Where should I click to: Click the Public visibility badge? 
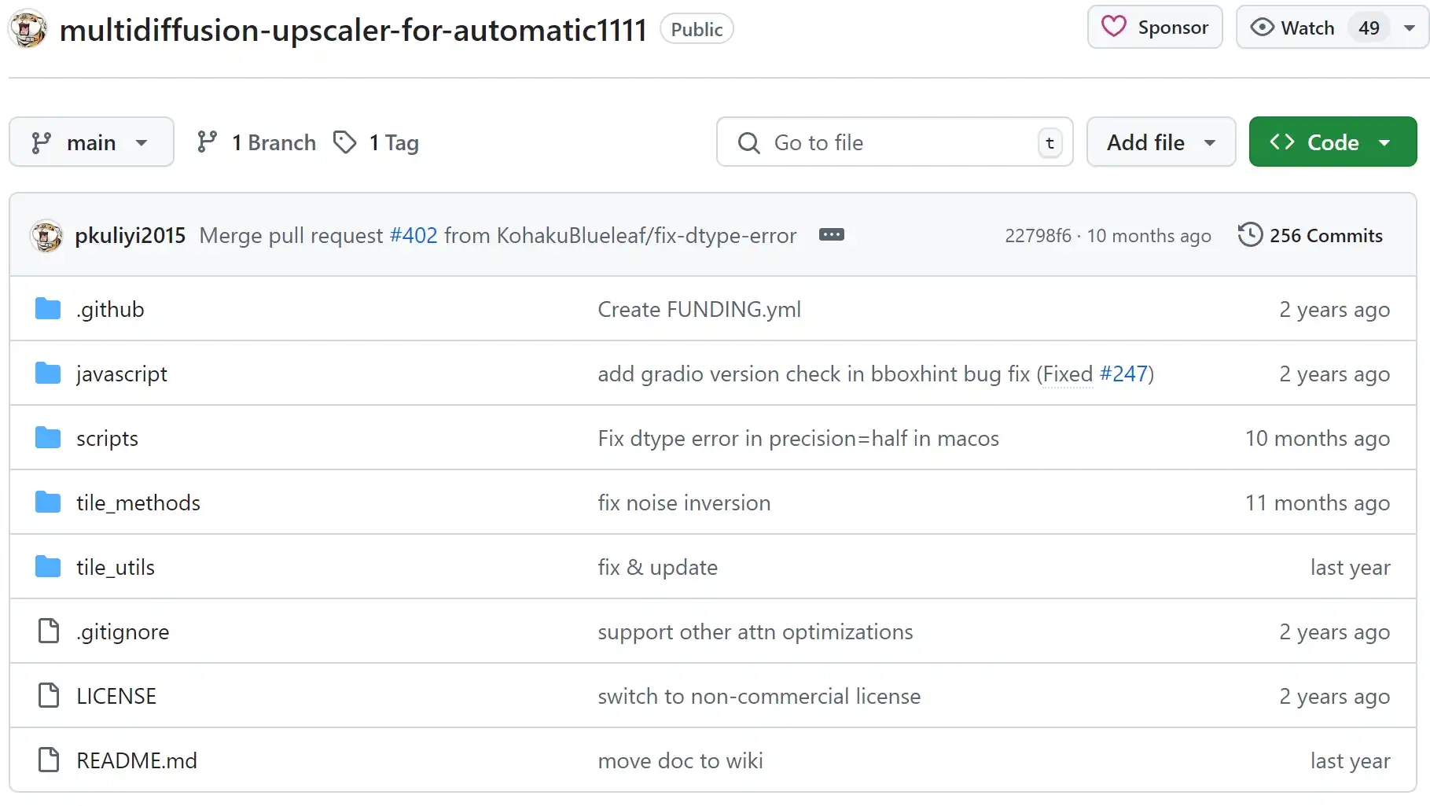tap(697, 29)
